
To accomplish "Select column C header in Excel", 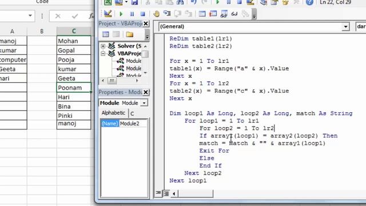I will point(74,31).
